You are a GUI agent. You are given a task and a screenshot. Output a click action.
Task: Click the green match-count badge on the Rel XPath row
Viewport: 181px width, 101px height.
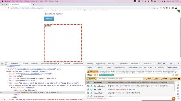tap(91, 89)
